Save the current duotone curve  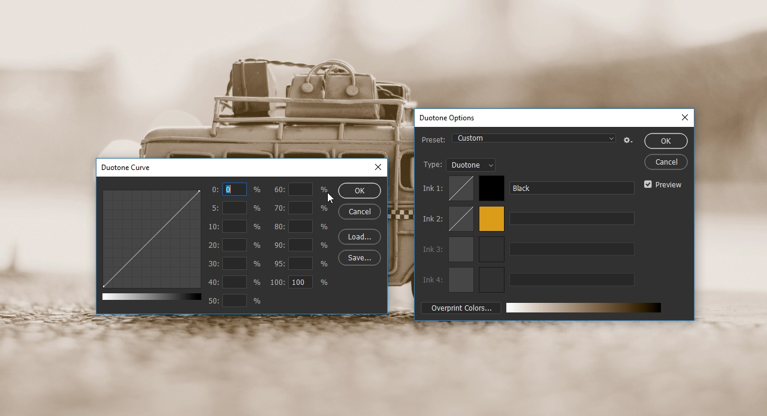tap(360, 258)
